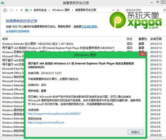
Task: Click the Windows Update icon in address bar
Action: point(27,10)
